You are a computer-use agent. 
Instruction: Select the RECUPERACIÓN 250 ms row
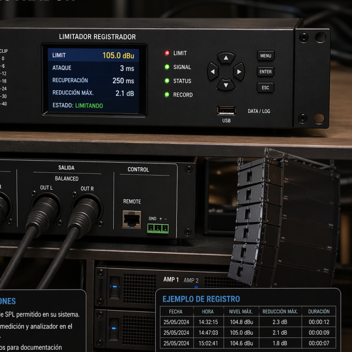coord(93,81)
